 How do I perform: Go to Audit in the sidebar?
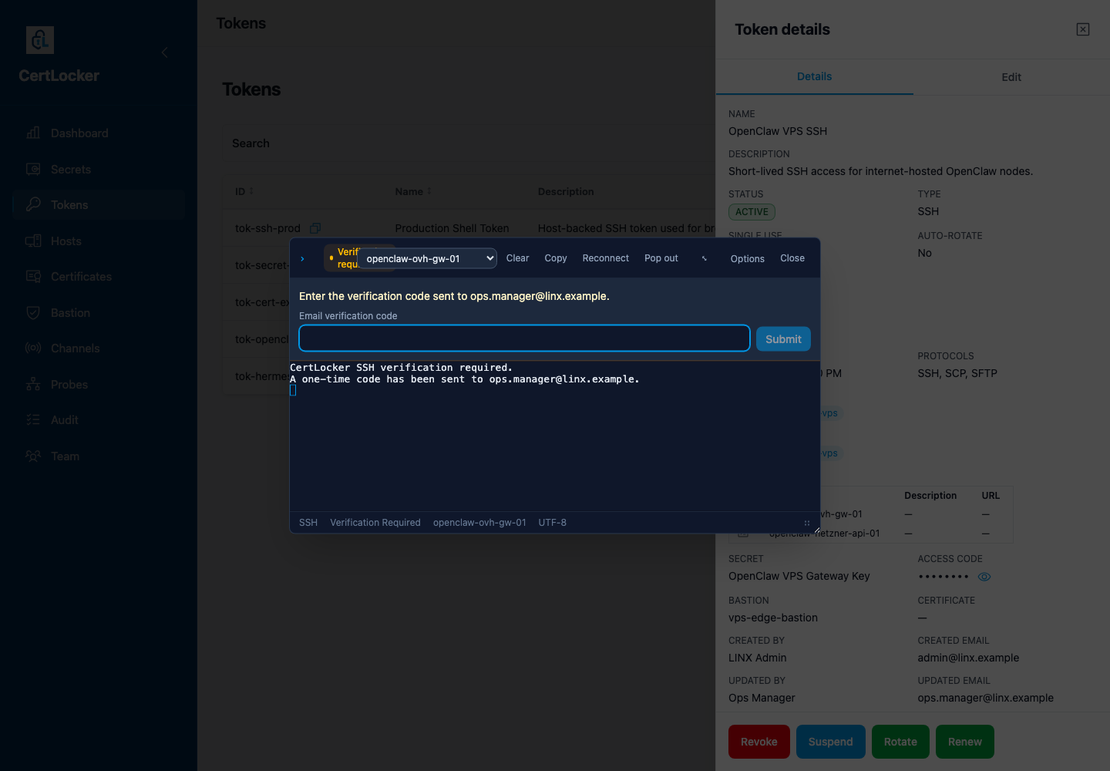(99, 420)
